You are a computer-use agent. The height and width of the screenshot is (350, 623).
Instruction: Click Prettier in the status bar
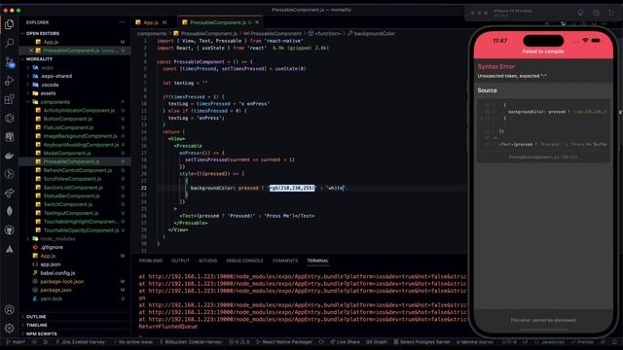[582, 341]
